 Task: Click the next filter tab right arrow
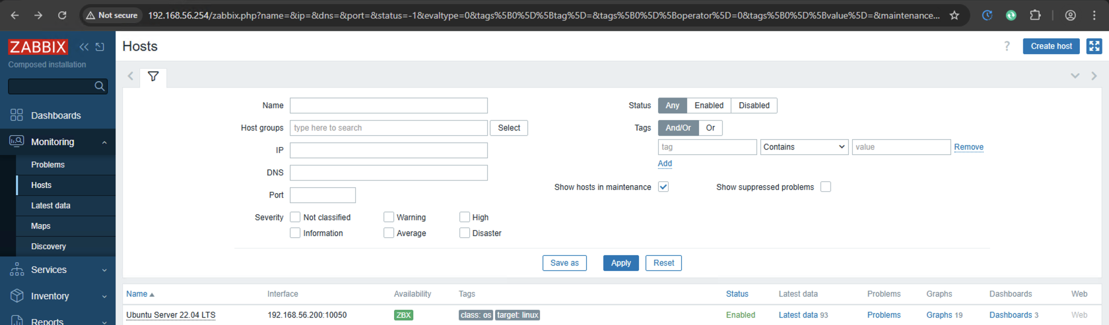[1094, 76]
